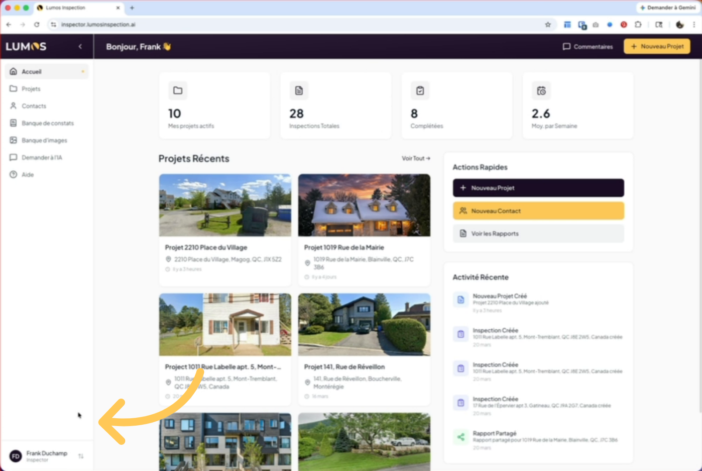The height and width of the screenshot is (471, 702).
Task: Open the Chrome extensions puzzle icon
Action: [x=638, y=24]
